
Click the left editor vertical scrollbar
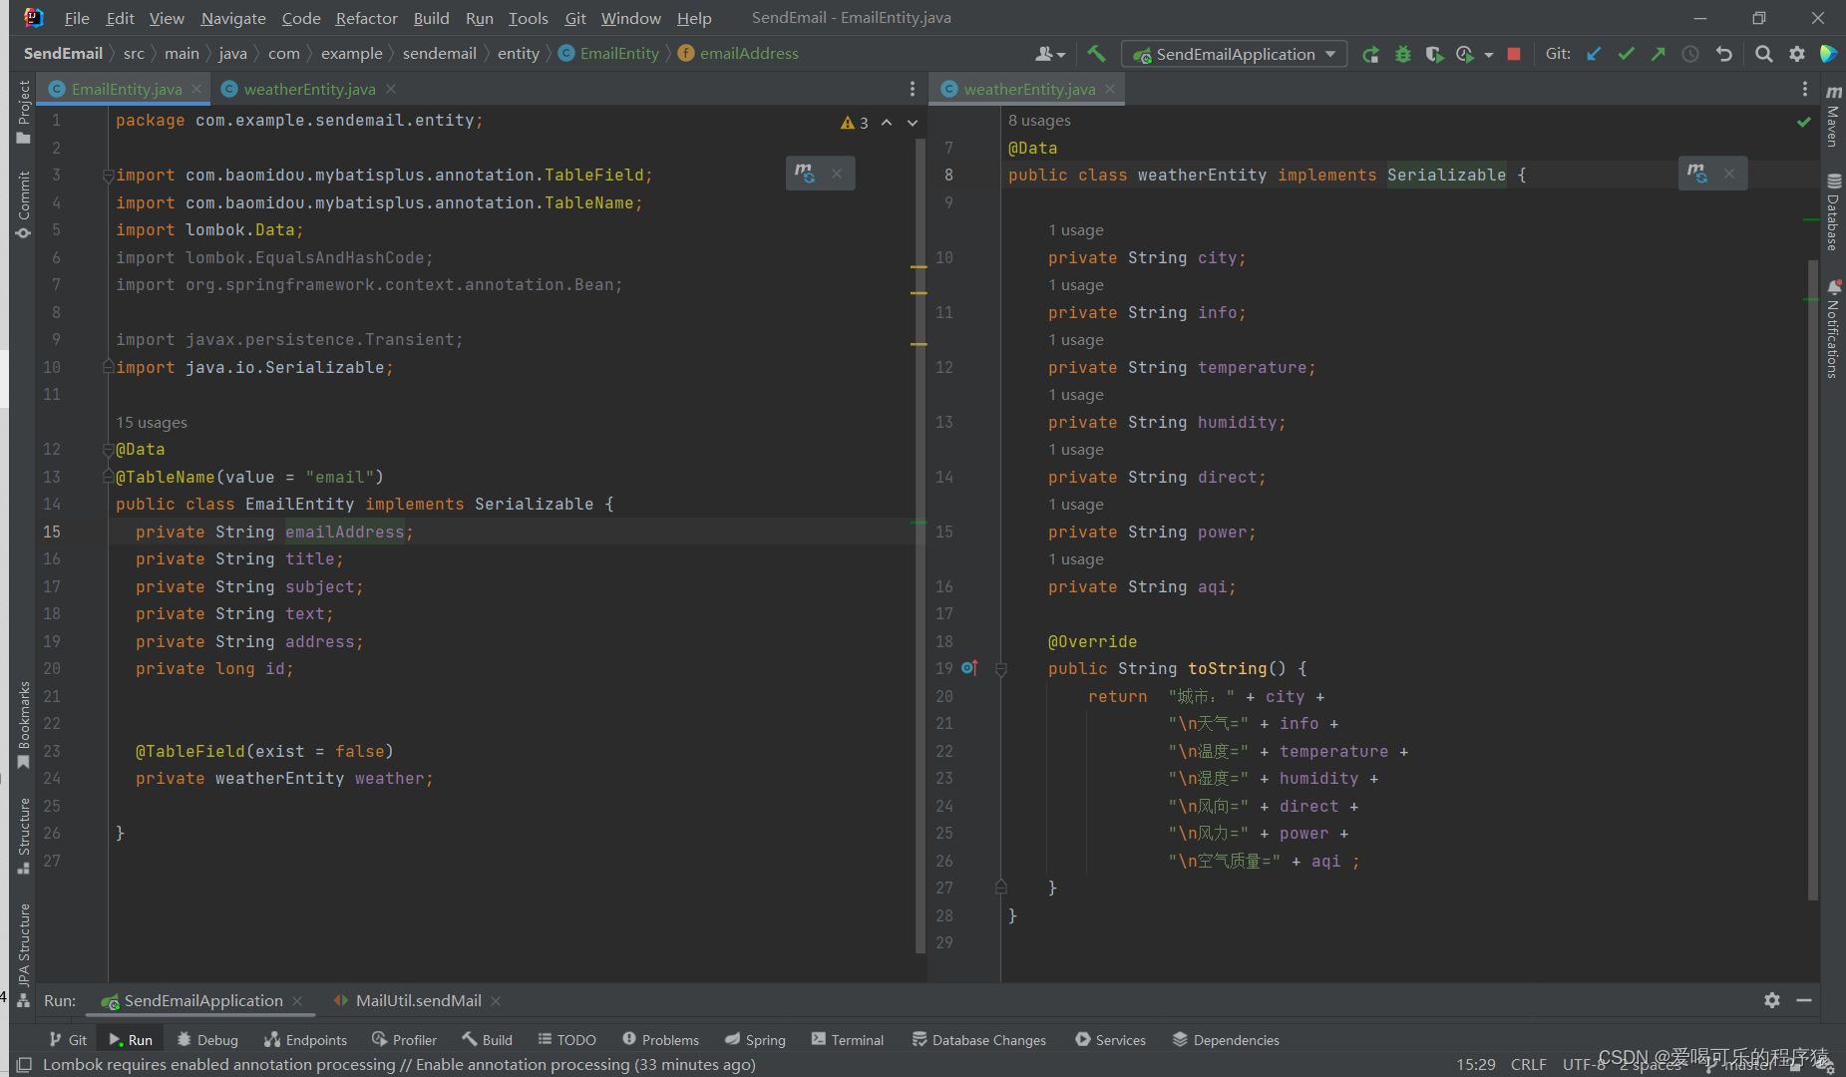[x=920, y=544]
